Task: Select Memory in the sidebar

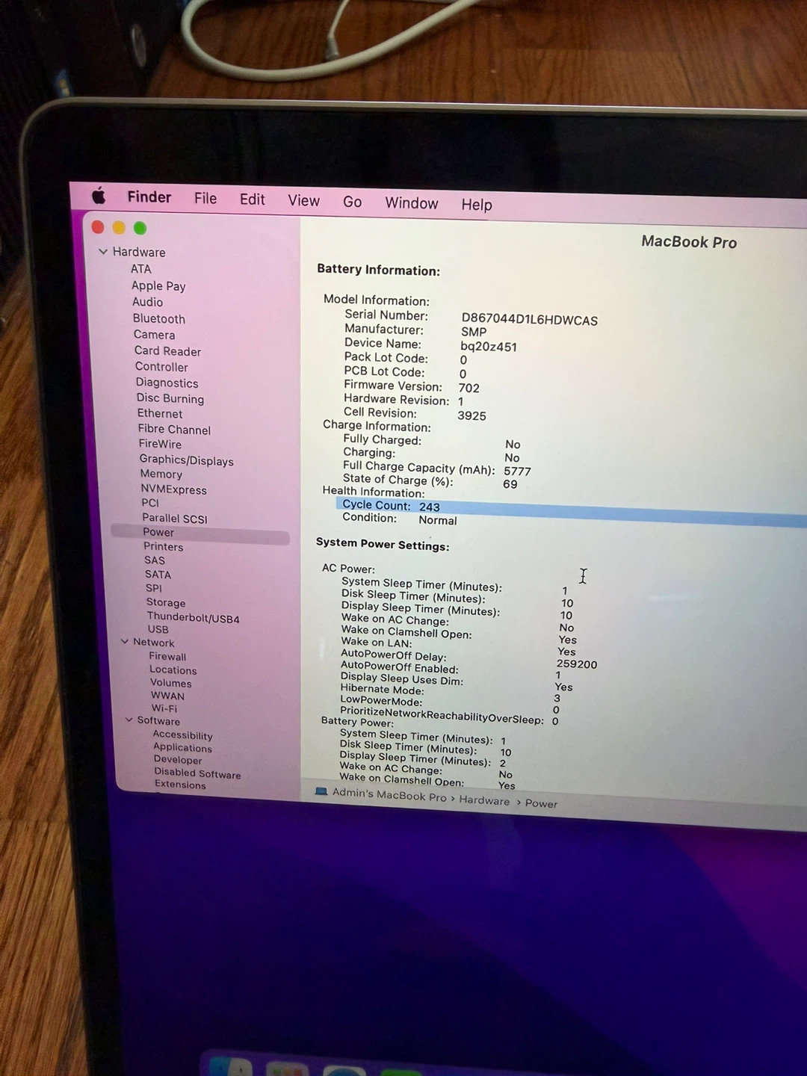Action: (161, 474)
